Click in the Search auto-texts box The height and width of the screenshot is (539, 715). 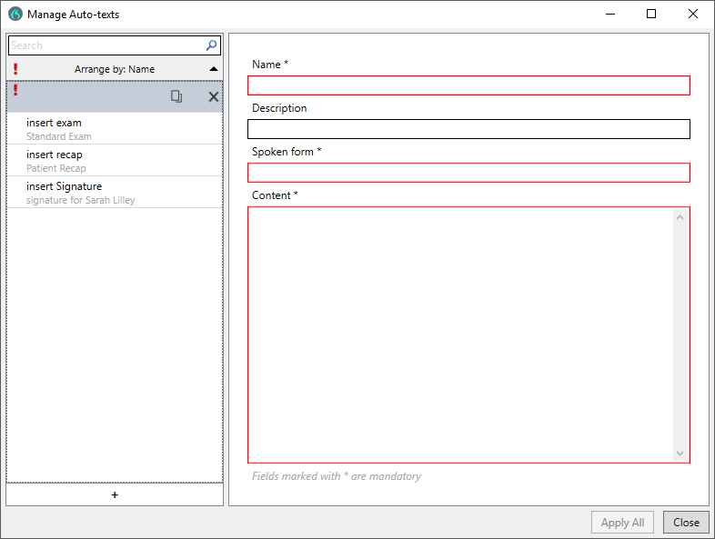coord(107,45)
